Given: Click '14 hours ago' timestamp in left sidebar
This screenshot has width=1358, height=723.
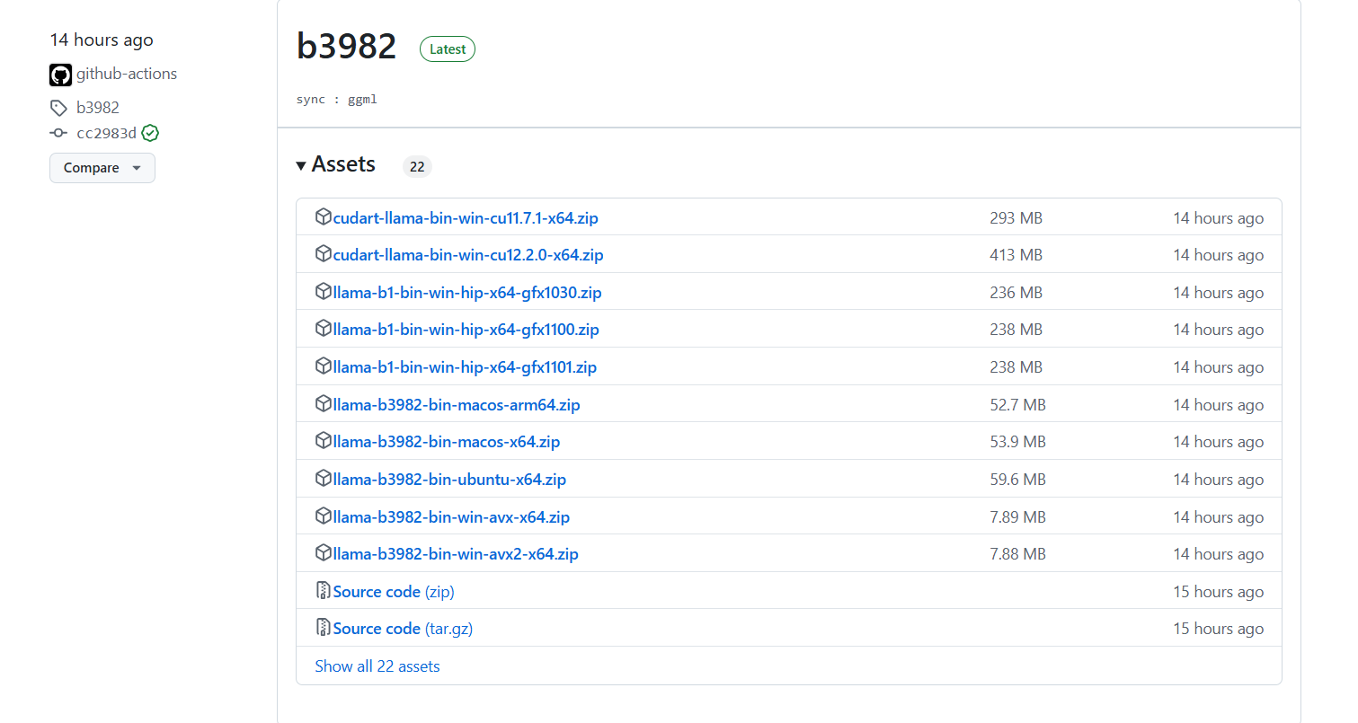Looking at the screenshot, I should (x=102, y=40).
